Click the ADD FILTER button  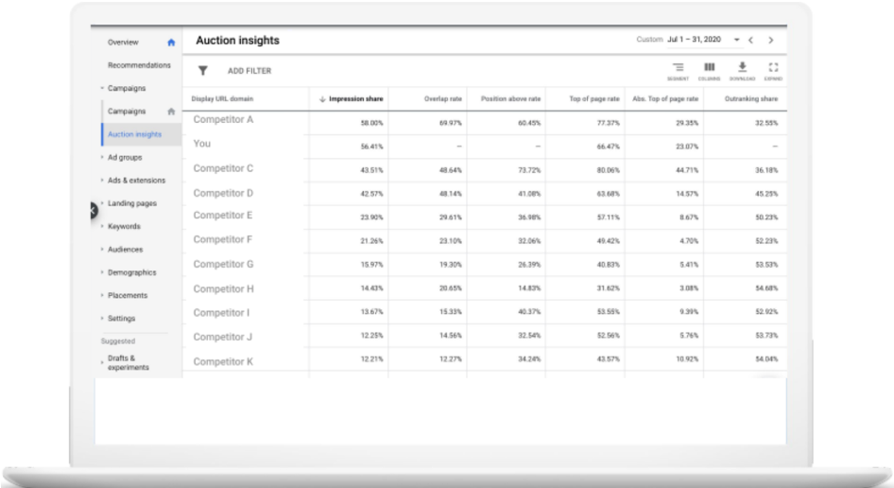pos(249,71)
